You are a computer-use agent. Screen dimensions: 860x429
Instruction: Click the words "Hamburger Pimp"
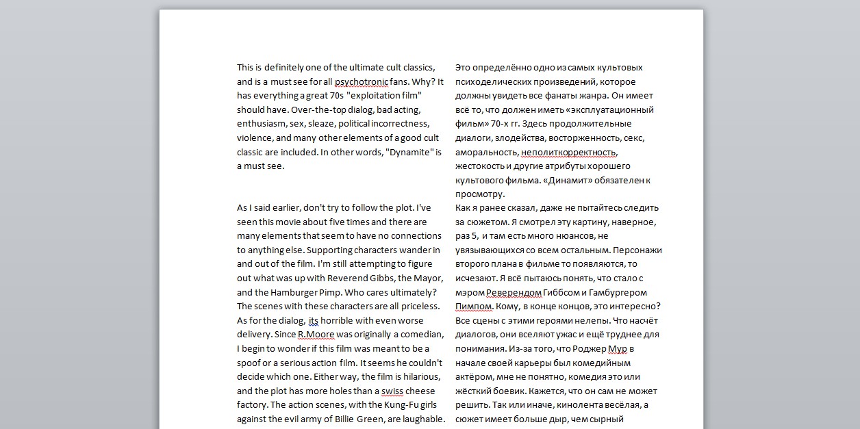(306, 292)
